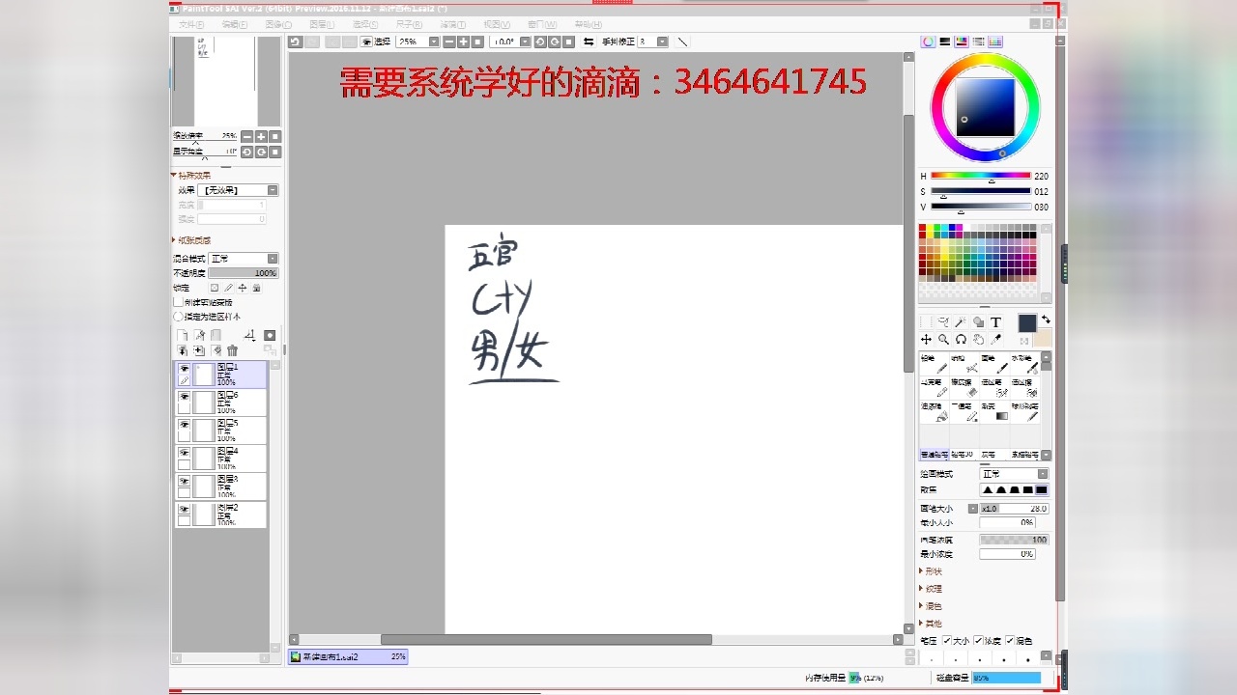Image resolution: width=1237 pixels, height=695 pixels.
Task: Show the color wheel panel icon
Action: [x=928, y=42]
